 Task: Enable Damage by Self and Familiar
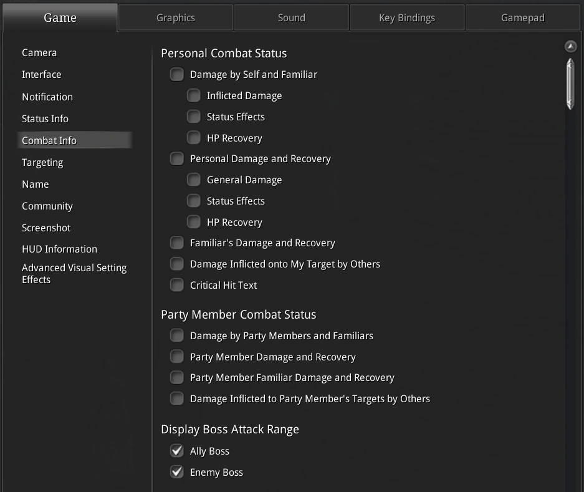177,75
